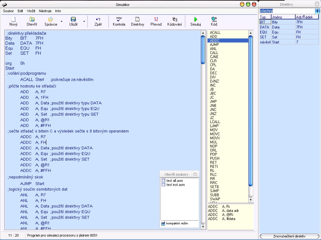Save the program with the Uložit icon

tap(73, 20)
